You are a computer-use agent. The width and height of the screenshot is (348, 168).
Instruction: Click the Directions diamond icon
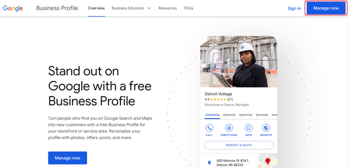tap(229, 128)
